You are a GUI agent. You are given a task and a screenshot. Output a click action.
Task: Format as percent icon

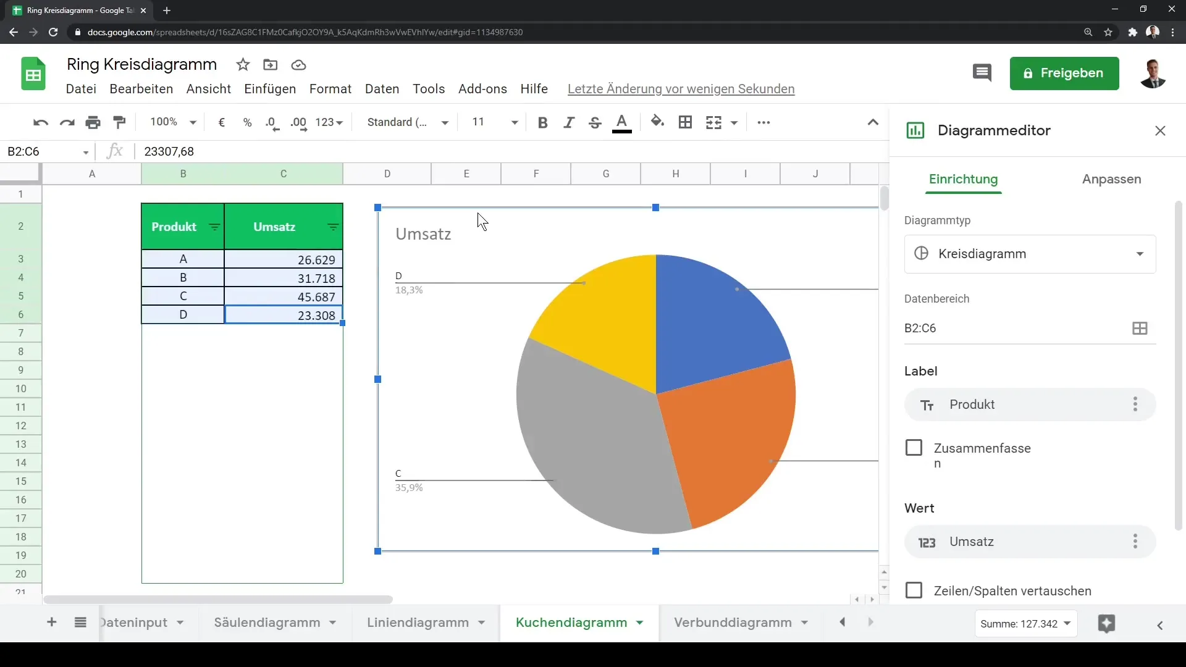[248, 122]
